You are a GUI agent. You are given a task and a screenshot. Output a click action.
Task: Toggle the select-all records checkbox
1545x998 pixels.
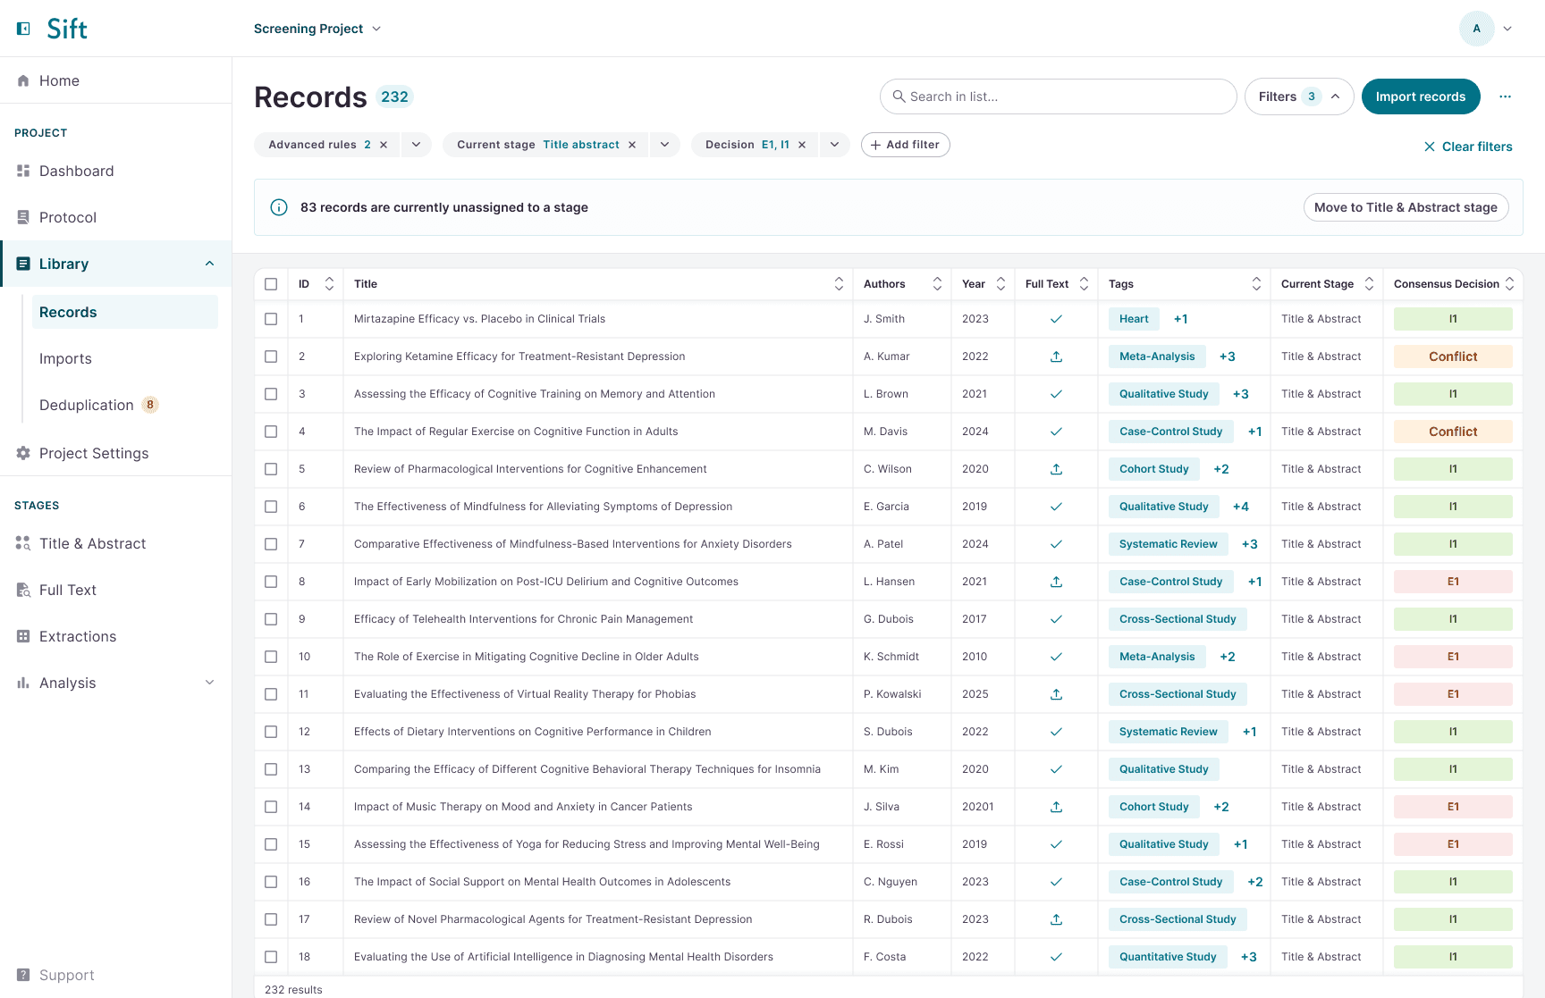[271, 284]
